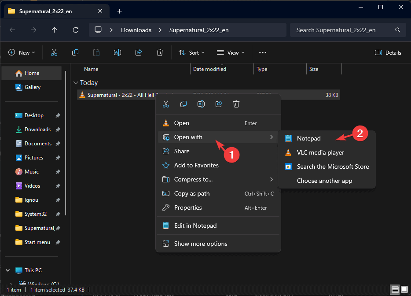Choose Edit in Notepad
The width and height of the screenshot is (411, 296).
pyautogui.click(x=218, y=226)
